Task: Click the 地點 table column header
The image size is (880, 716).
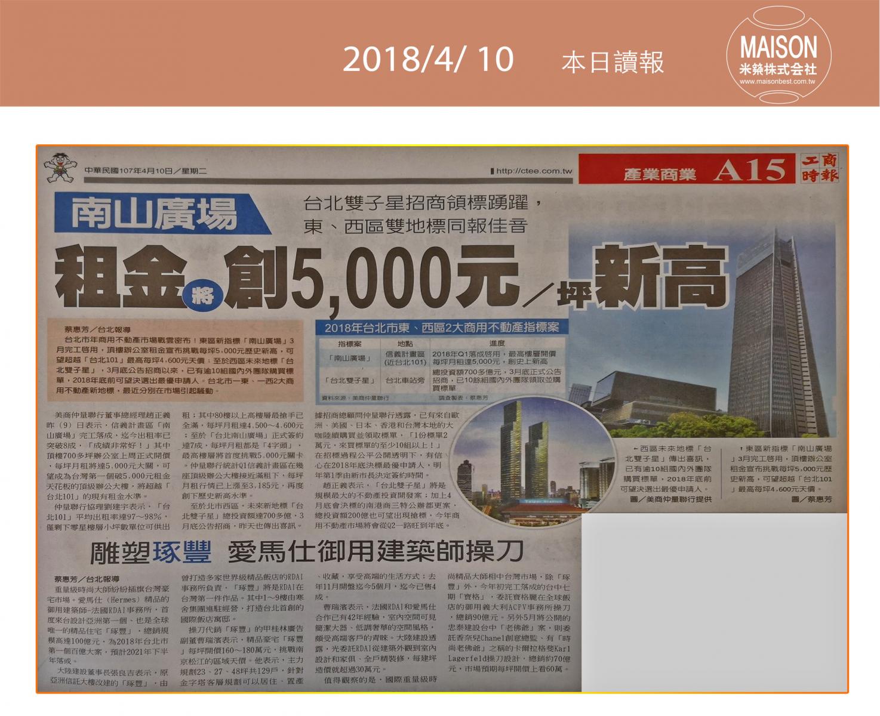Action: (405, 344)
